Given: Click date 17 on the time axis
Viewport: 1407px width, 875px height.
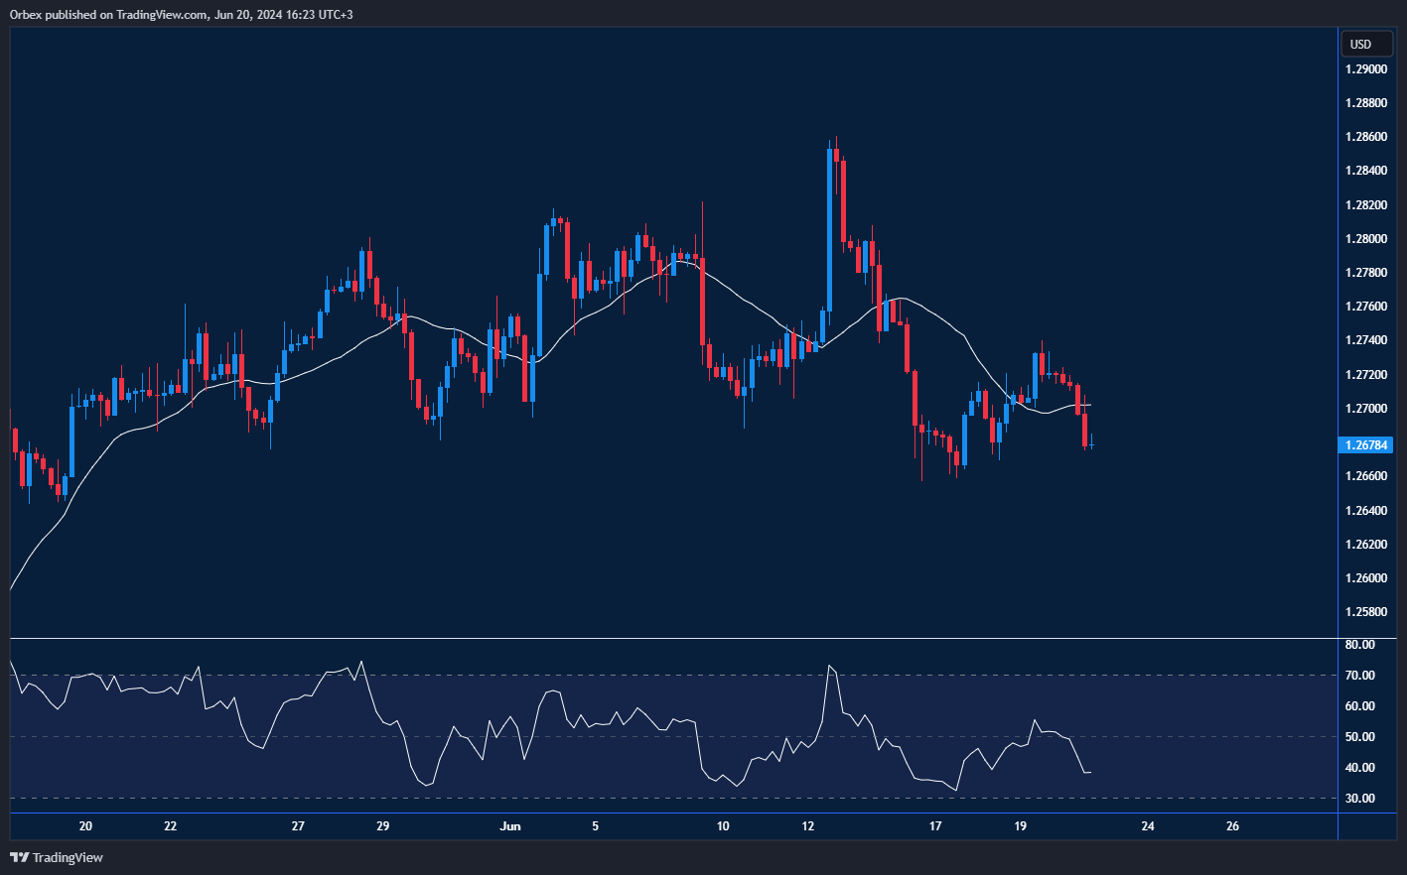Looking at the screenshot, I should click(x=934, y=826).
